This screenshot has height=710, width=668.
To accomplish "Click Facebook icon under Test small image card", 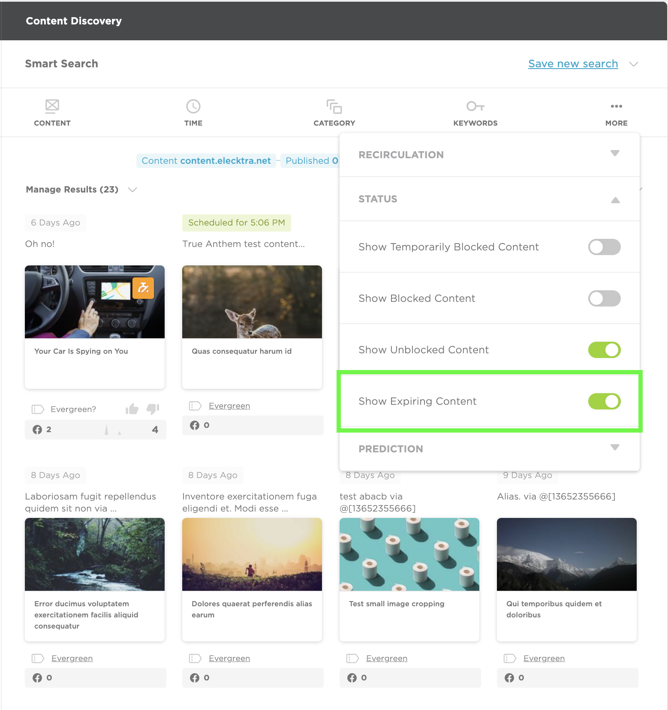I will (x=352, y=677).
